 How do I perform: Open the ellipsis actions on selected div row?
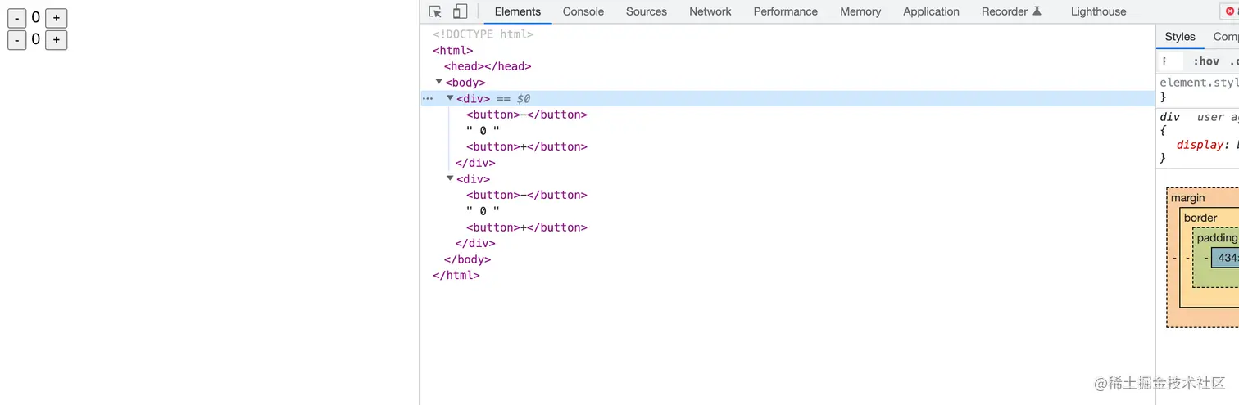click(427, 98)
